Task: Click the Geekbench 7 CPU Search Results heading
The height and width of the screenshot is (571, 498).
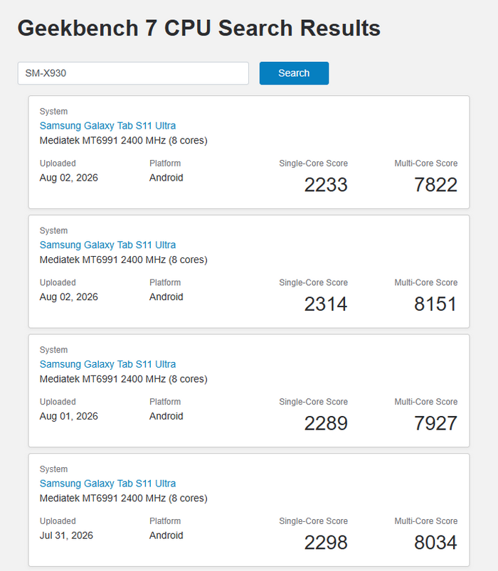Action: click(199, 28)
